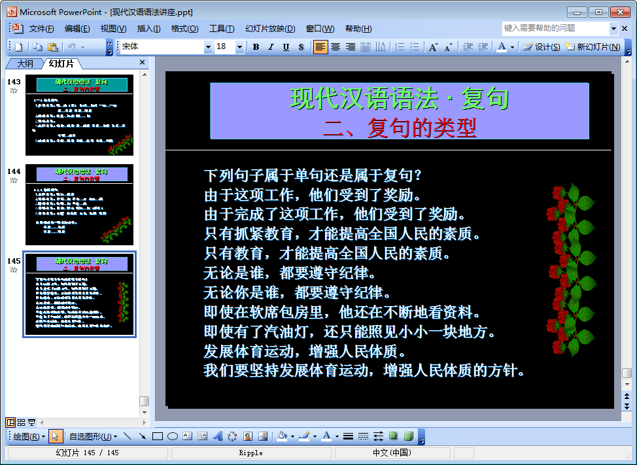Image resolution: width=637 pixels, height=465 pixels.
Task: Toggle Center alignment
Action: click(336, 47)
